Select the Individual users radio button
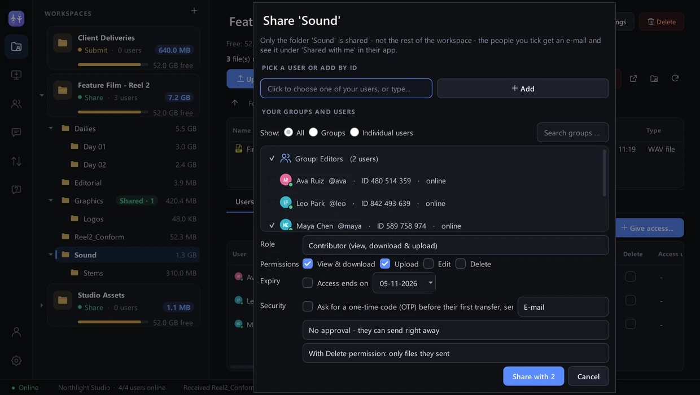 pyautogui.click(x=355, y=132)
